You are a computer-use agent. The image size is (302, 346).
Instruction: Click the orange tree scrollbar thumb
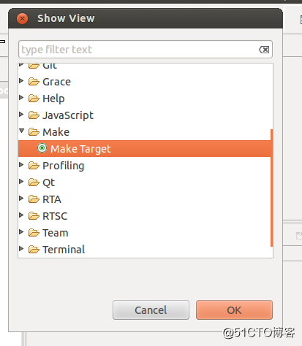(271, 188)
